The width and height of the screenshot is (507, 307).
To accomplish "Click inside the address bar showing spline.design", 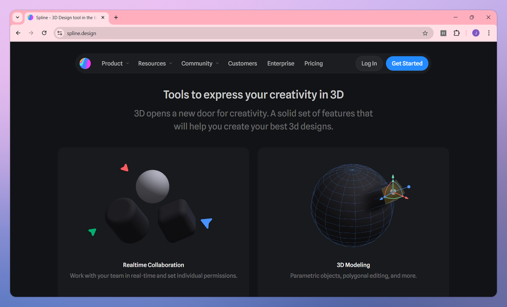I will pyautogui.click(x=169, y=33).
